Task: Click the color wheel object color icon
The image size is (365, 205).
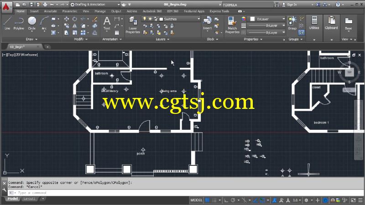Action: click(x=244, y=19)
